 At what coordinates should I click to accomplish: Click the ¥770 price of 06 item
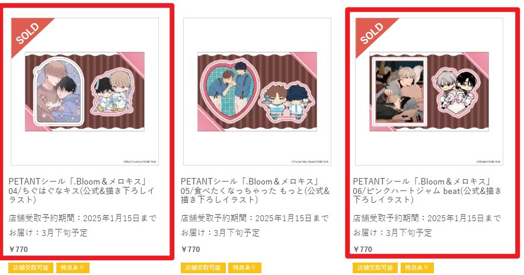(363, 250)
